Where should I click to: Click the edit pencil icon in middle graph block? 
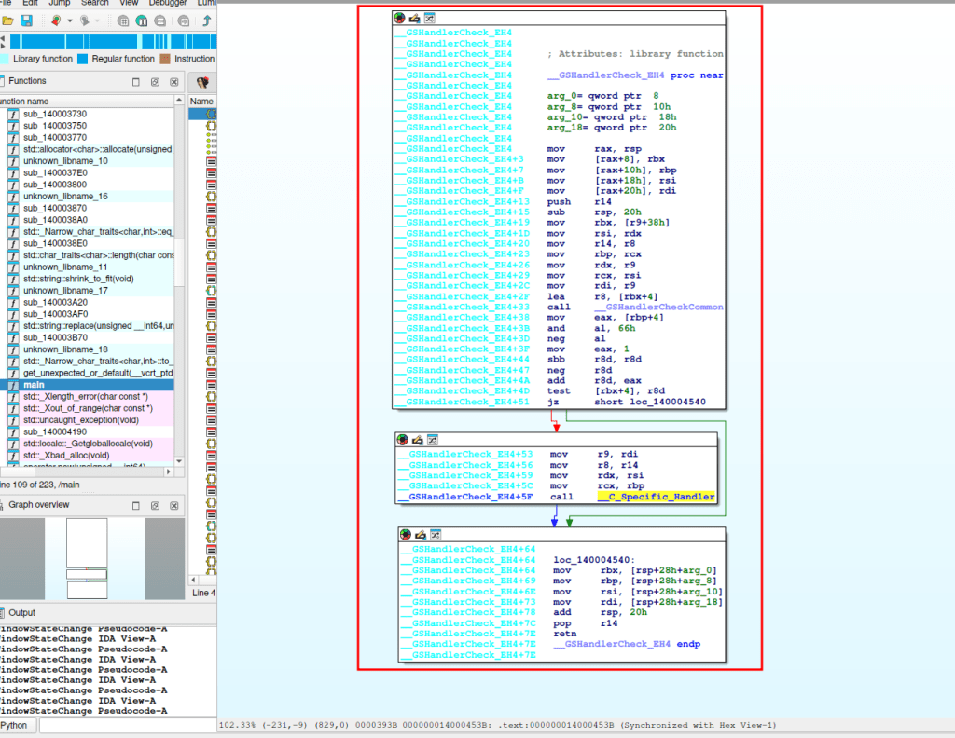(x=417, y=439)
